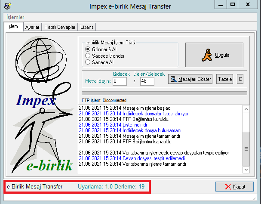Select log line 'Mesaj alım işlemi başladı'
261x204 pixels.
click(x=125, y=108)
